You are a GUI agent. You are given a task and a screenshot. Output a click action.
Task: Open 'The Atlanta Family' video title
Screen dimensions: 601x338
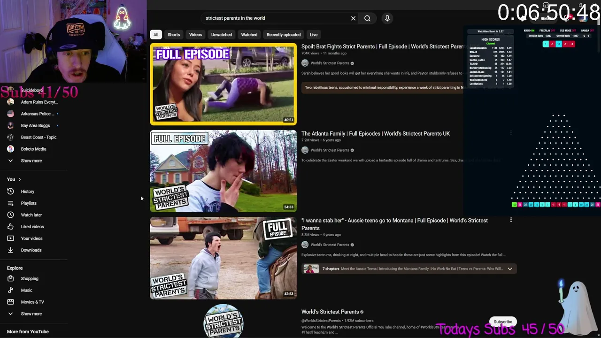click(x=376, y=134)
